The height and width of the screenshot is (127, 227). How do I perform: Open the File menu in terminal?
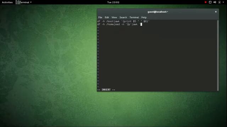[100, 17]
